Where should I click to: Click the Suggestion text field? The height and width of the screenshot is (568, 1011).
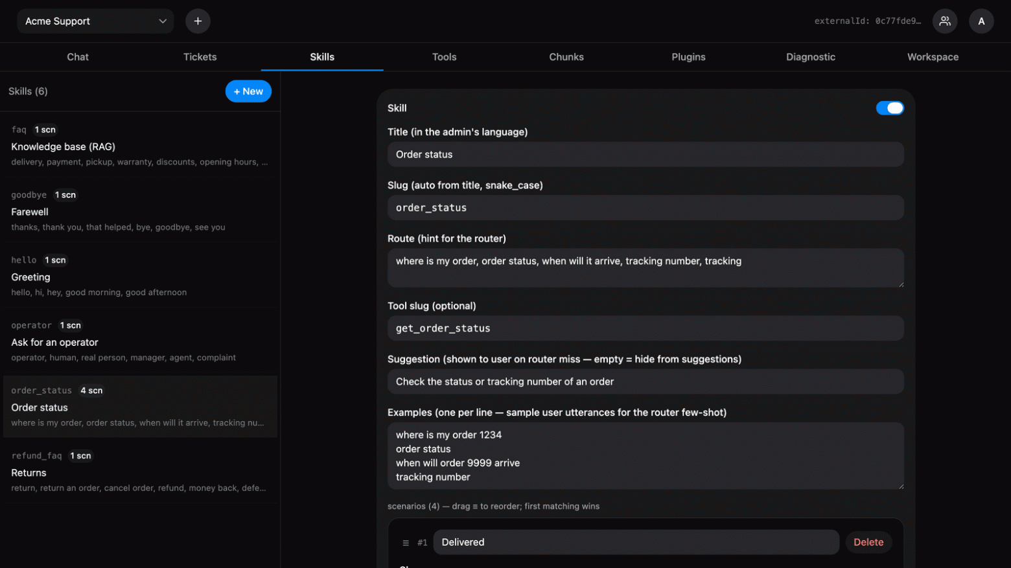[645, 381]
